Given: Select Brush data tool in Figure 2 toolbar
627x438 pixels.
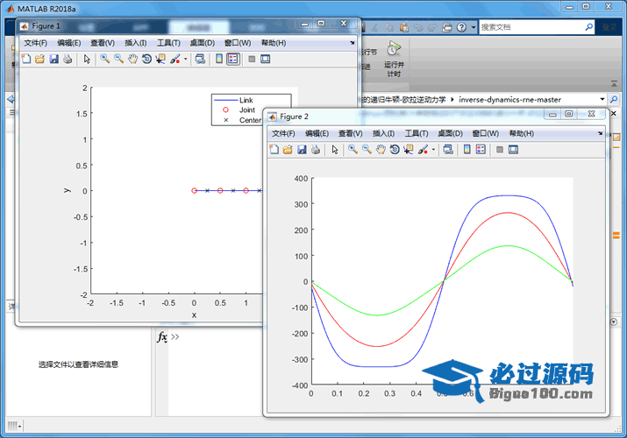Looking at the screenshot, I should [423, 150].
